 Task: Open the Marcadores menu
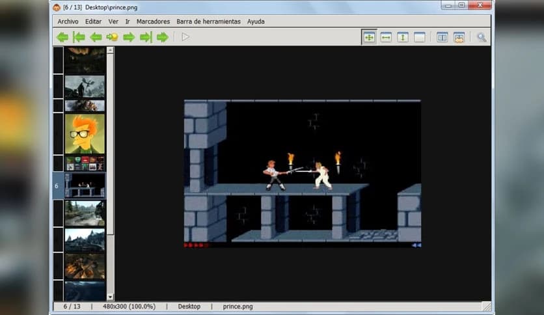pos(153,21)
